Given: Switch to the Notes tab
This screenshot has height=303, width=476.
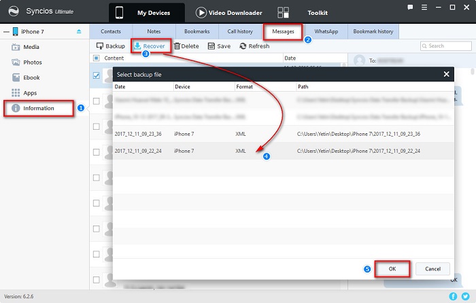Looking at the screenshot, I should (154, 31).
